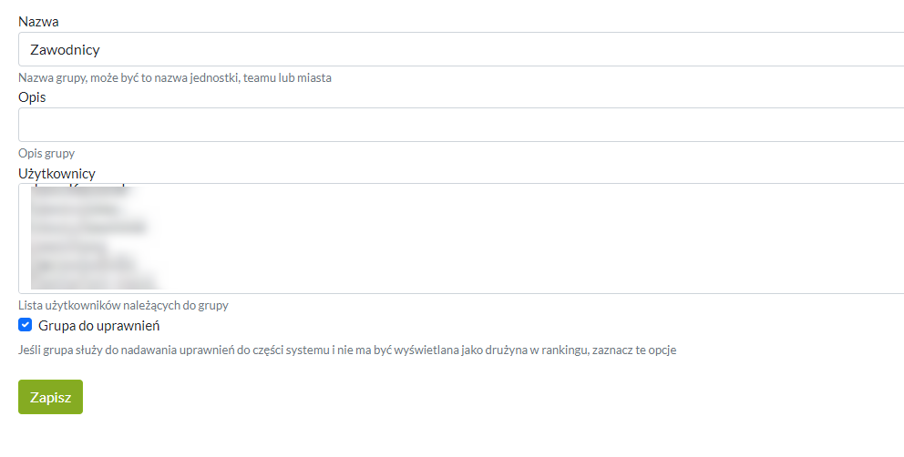Image resolution: width=904 pixels, height=457 pixels.
Task: Click the Nazwa text field
Action: point(456,49)
